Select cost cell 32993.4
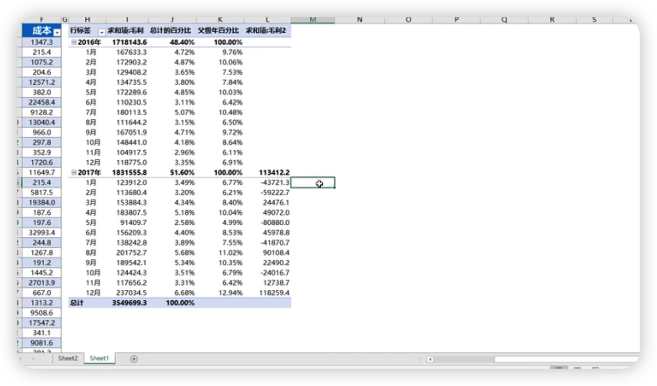The width and height of the screenshot is (657, 386). pyautogui.click(x=42, y=232)
